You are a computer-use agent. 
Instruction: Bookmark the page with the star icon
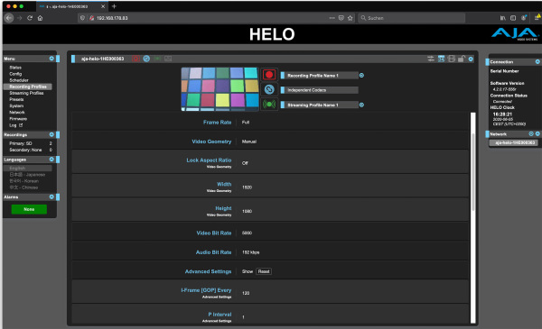pos(350,18)
